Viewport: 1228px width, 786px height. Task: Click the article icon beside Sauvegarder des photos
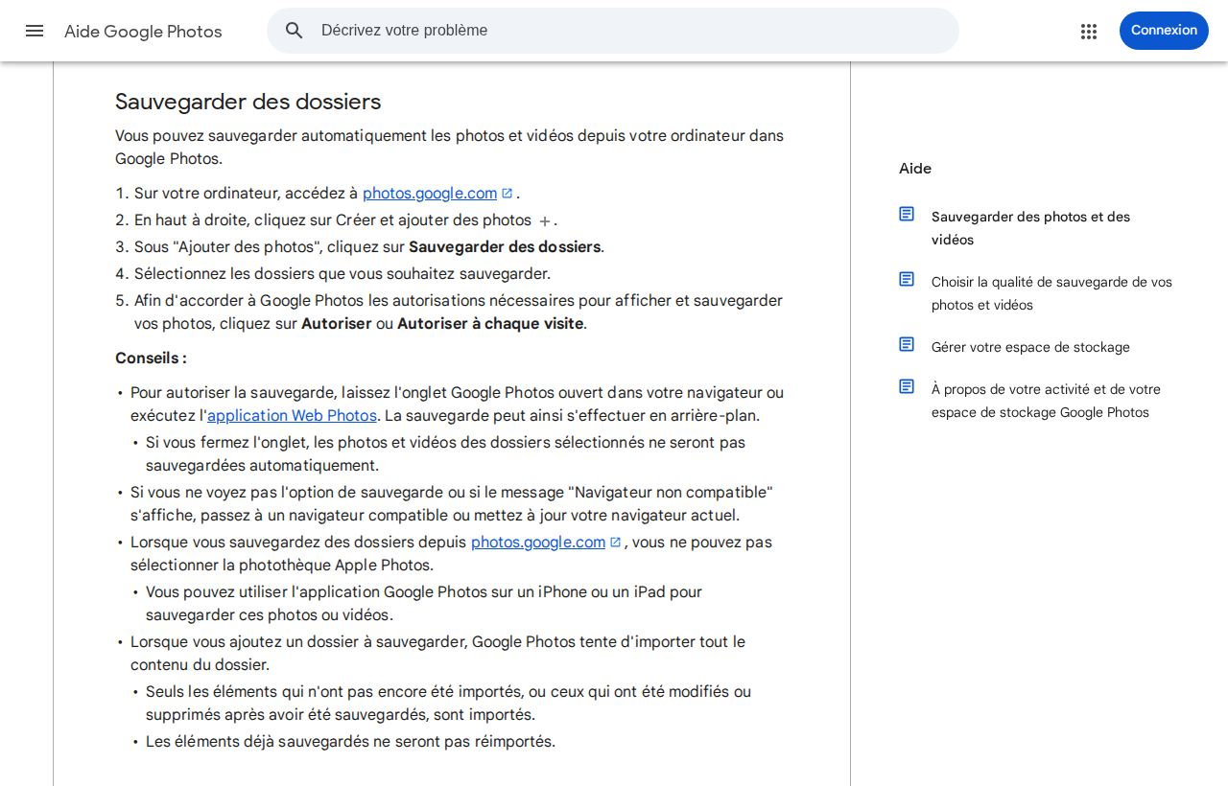point(907,214)
